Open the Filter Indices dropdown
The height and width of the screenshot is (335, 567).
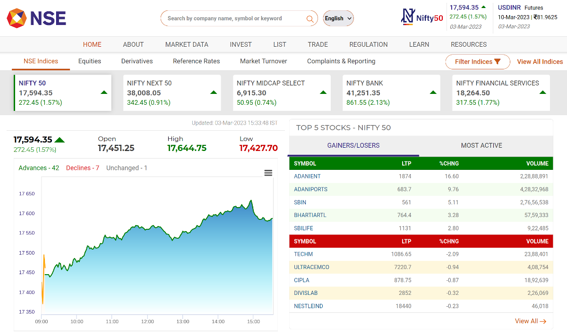click(477, 61)
